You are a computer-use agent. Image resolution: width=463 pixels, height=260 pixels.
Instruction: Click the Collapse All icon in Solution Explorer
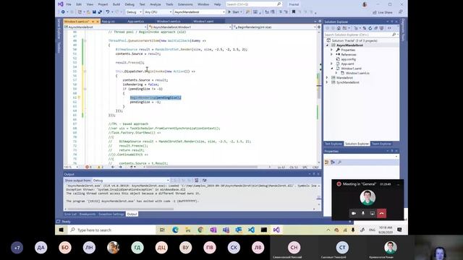click(376, 28)
